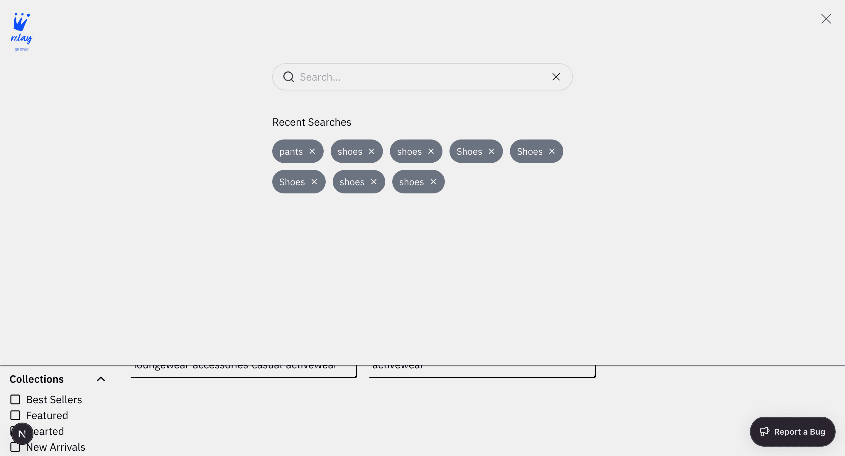Remove the last 'shoes' chip in second row
This screenshot has width=845, height=456.
tap(433, 182)
